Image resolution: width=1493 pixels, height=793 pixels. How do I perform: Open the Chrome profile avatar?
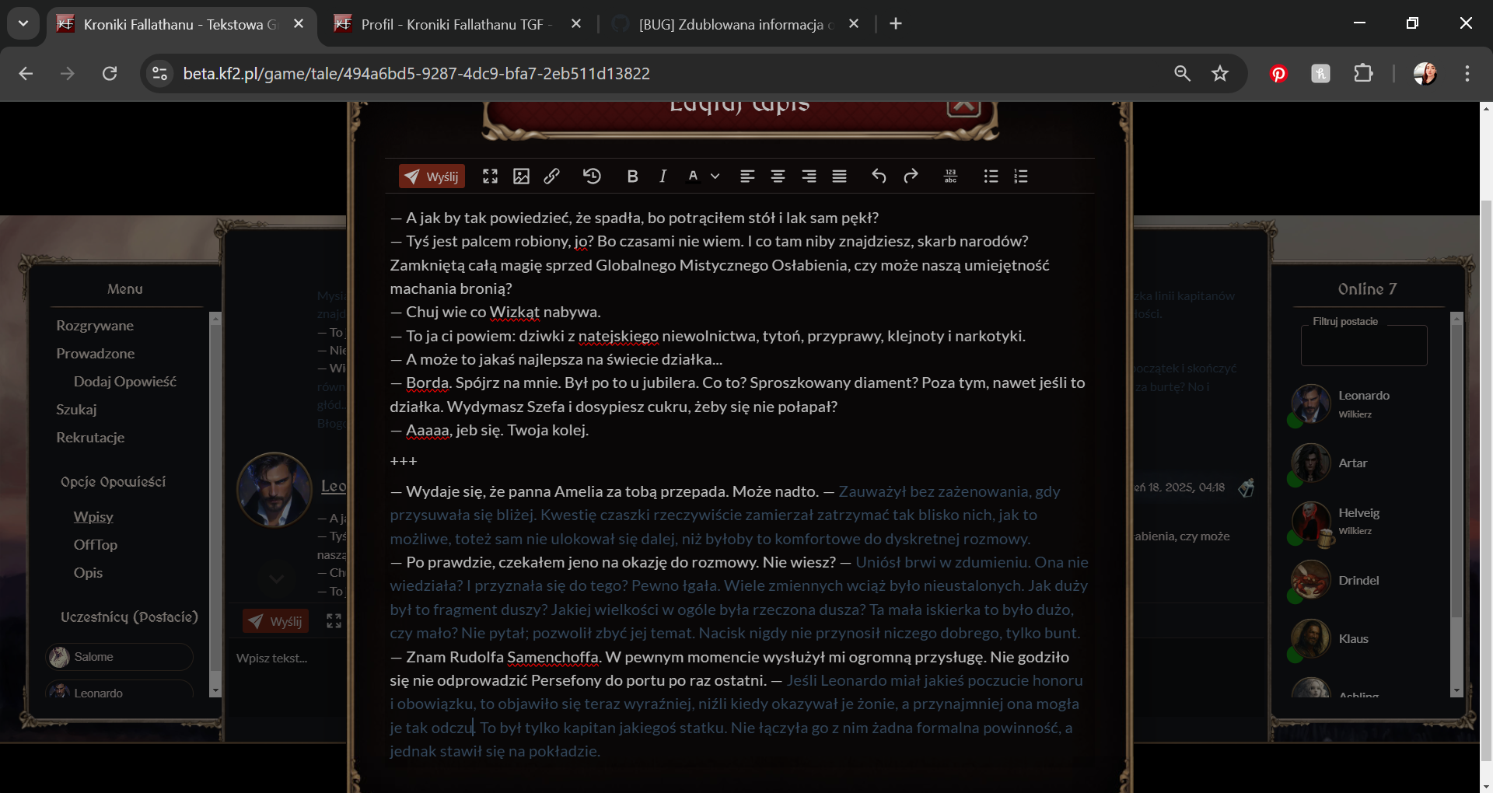point(1425,74)
